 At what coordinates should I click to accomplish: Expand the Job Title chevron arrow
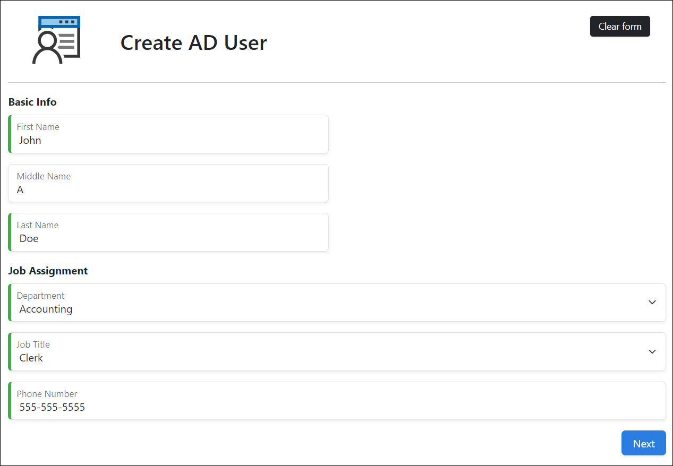[652, 351]
